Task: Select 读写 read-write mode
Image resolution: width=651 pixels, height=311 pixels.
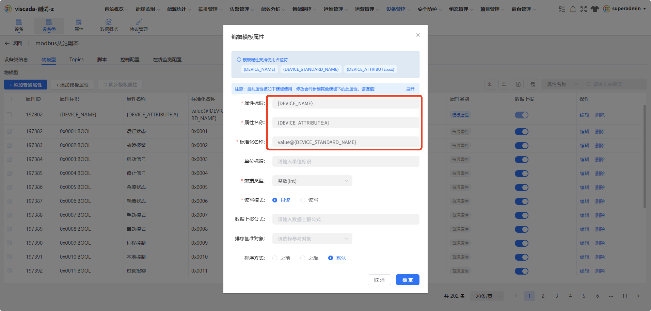Action: tap(309, 200)
